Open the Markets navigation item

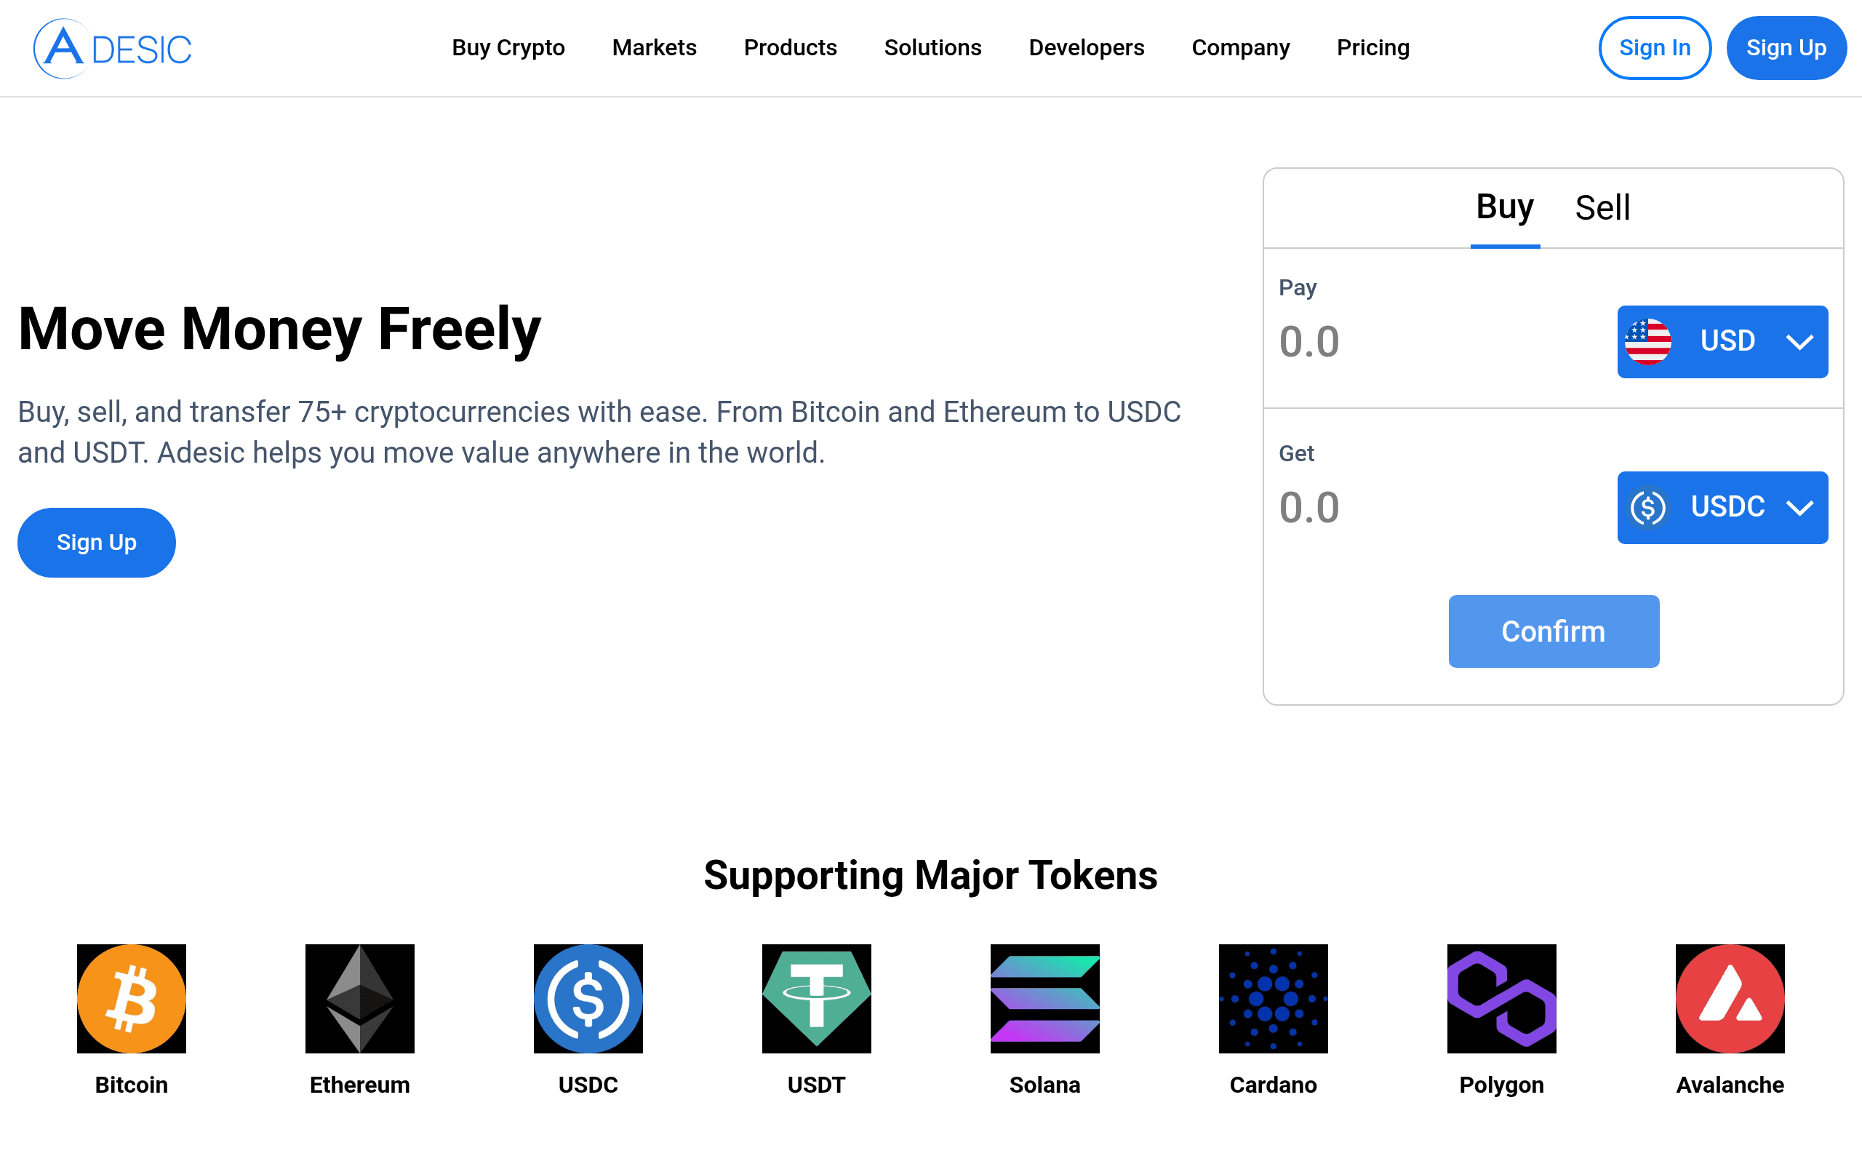pos(654,48)
